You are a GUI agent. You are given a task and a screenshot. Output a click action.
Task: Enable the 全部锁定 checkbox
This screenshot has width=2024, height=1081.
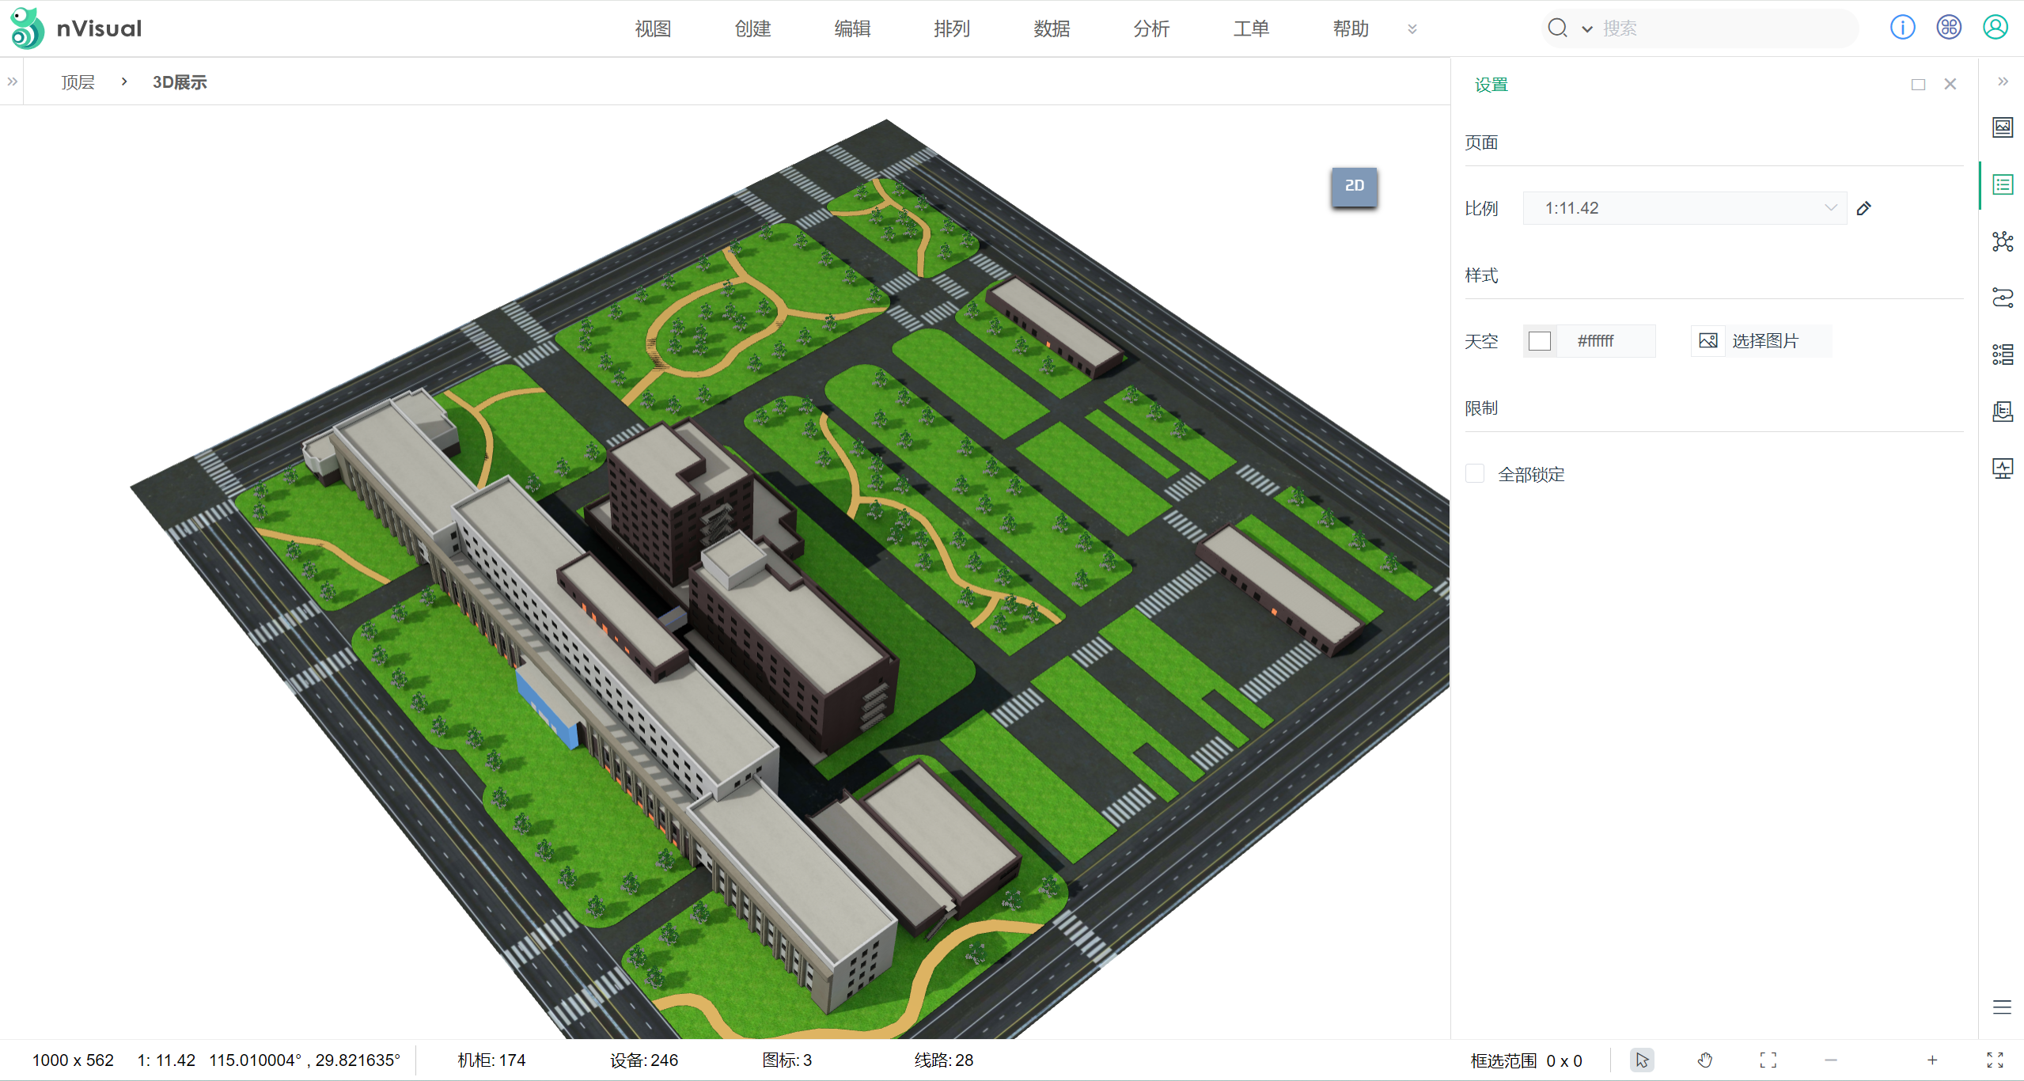[1475, 474]
